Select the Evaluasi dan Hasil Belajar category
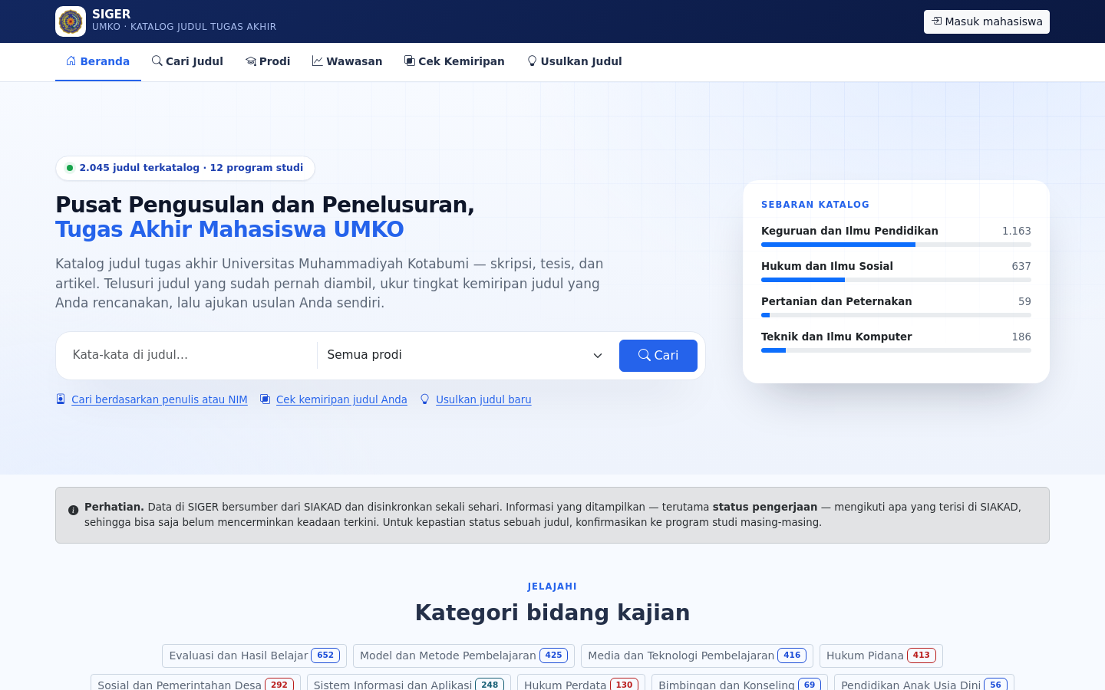Viewport: 1105px width, 690px height. click(x=254, y=655)
